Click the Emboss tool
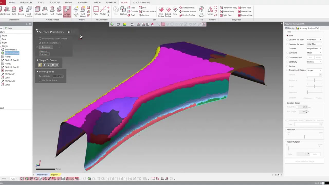 point(144,15)
